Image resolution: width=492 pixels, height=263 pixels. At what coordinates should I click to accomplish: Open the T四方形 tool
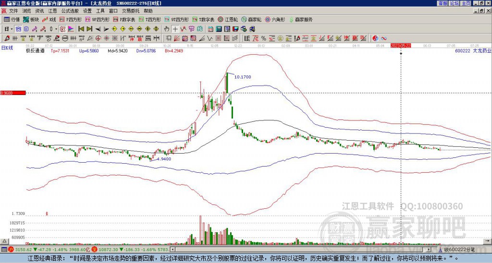pyautogui.click(x=150, y=19)
